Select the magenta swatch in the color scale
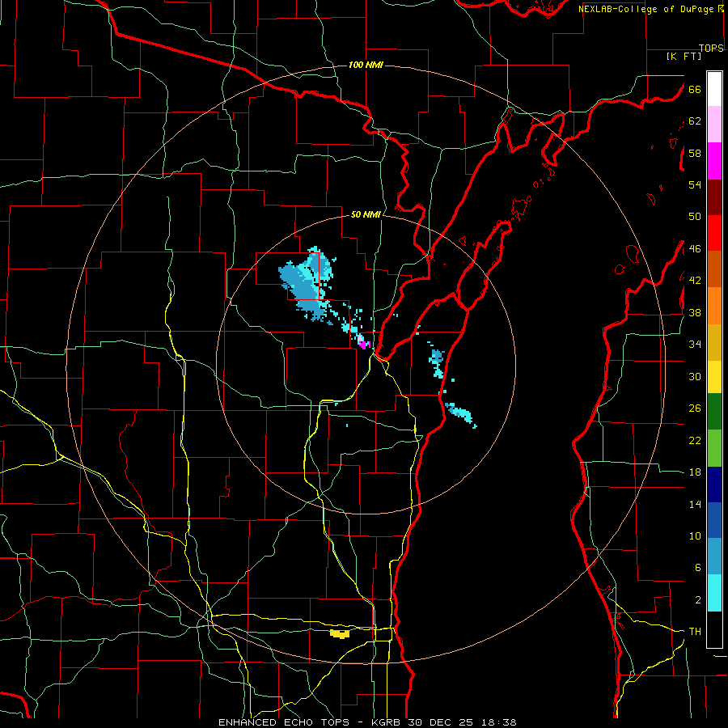This screenshot has width=728, height=728. click(x=714, y=161)
